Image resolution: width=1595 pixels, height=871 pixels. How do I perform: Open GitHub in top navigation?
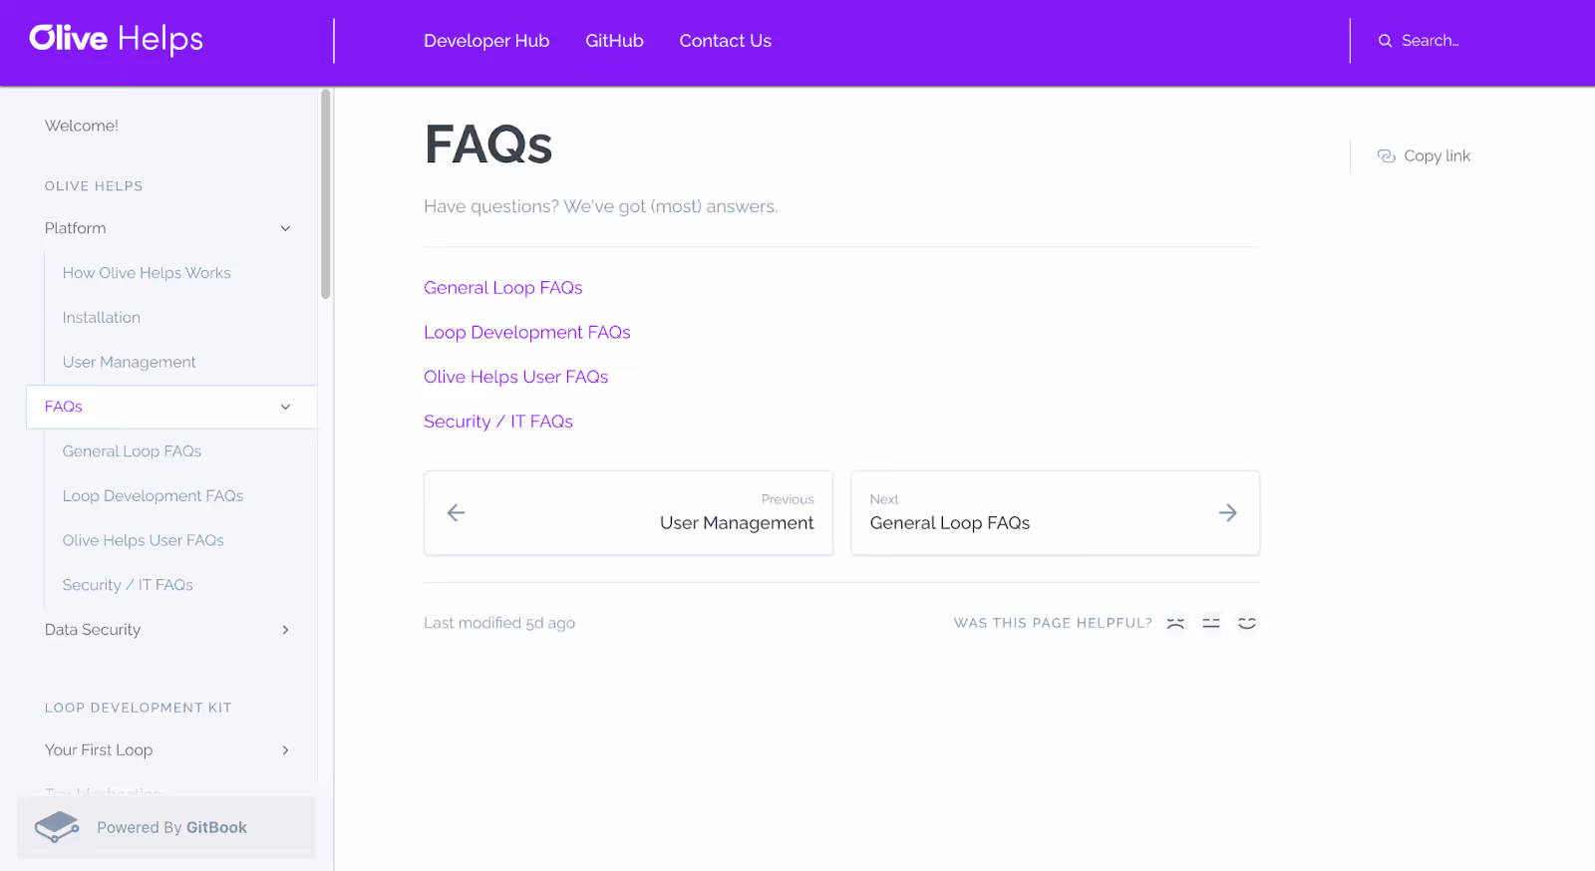click(614, 41)
